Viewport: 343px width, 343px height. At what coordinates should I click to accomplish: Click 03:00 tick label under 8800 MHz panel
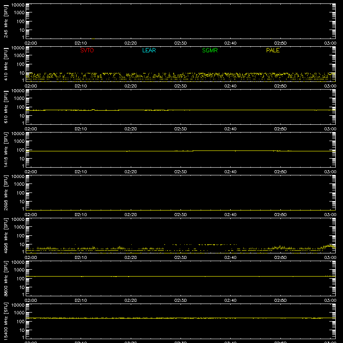pyautogui.click(x=330, y=301)
